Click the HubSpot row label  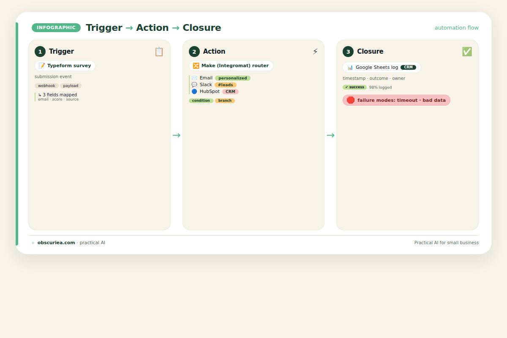pos(210,92)
